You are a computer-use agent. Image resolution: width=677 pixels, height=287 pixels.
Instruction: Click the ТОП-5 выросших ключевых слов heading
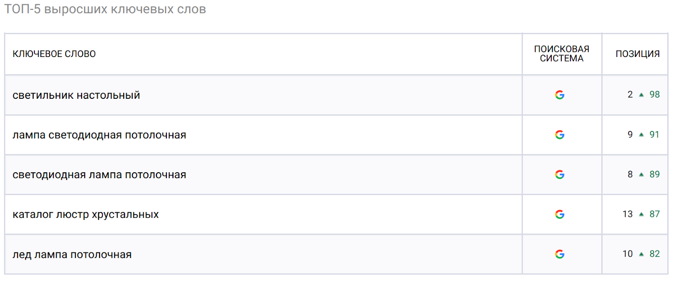pyautogui.click(x=105, y=9)
